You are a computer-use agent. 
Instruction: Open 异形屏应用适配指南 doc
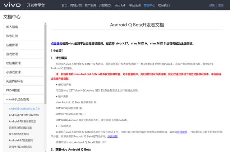[20, 128]
